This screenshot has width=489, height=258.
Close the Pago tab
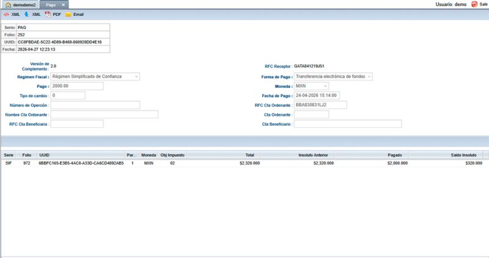click(x=64, y=4)
